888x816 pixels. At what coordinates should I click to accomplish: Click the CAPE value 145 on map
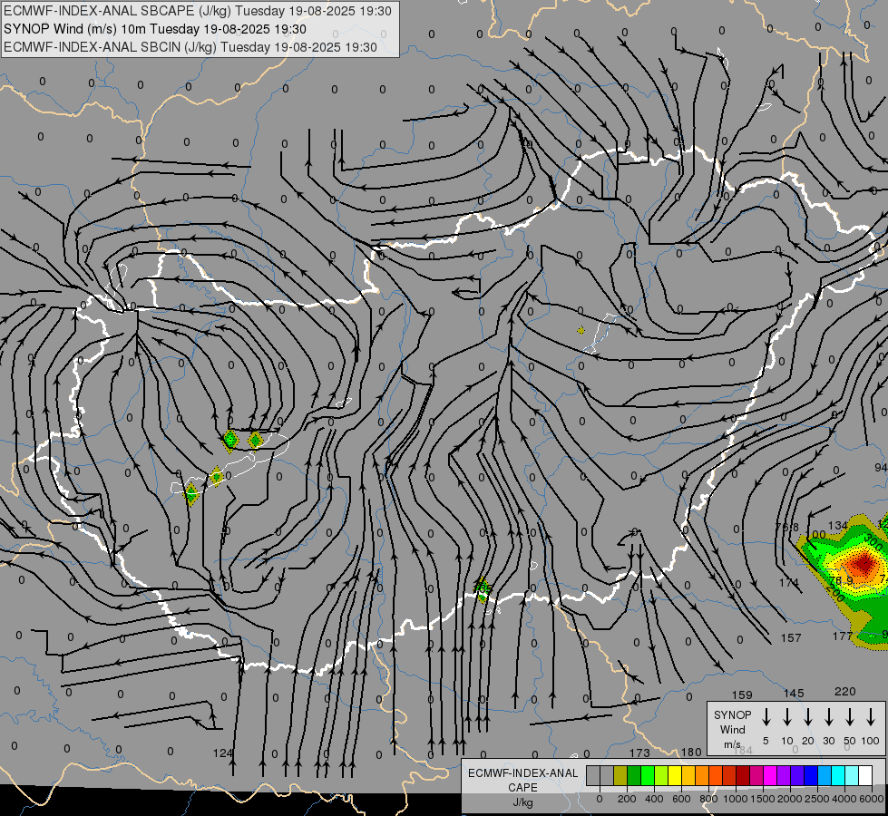click(x=794, y=693)
